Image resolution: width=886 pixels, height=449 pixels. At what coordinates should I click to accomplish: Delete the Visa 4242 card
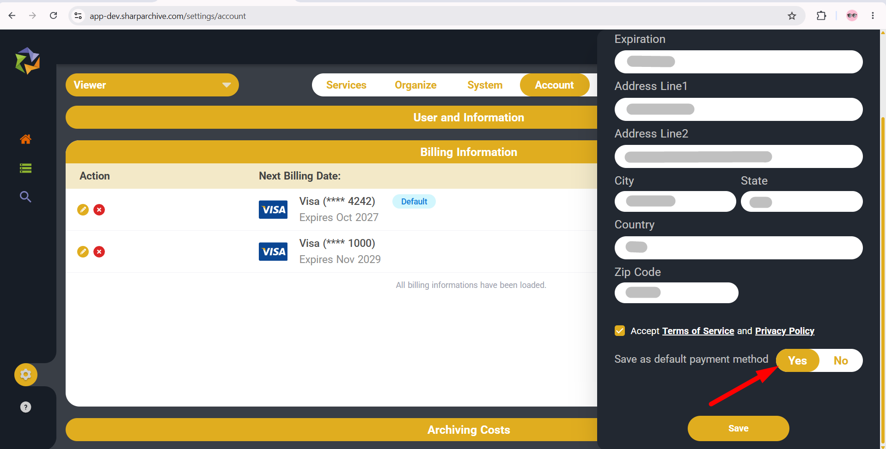click(x=99, y=210)
